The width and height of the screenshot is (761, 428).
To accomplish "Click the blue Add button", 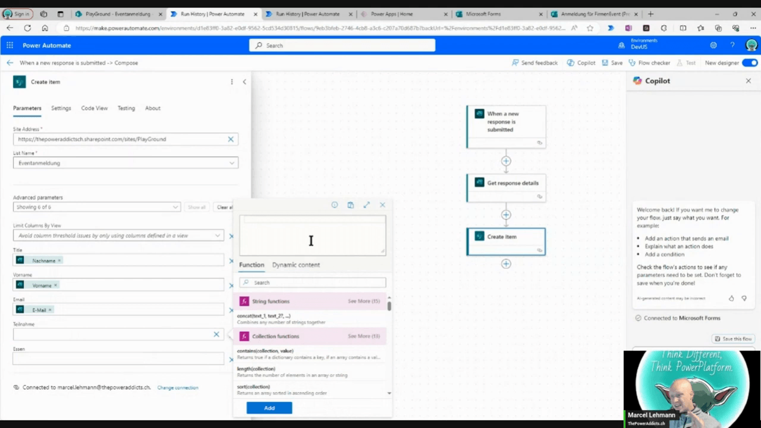I will click(269, 408).
